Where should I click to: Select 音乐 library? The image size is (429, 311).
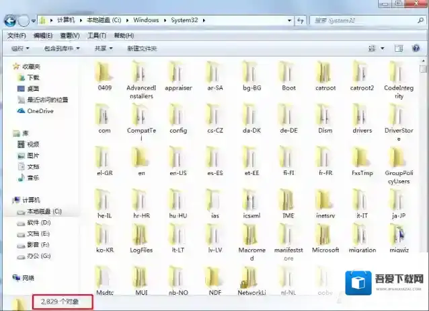(x=33, y=178)
